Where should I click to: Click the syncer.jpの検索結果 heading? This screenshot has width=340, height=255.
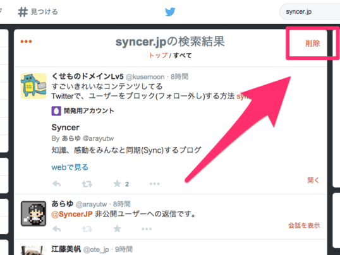coord(170,42)
